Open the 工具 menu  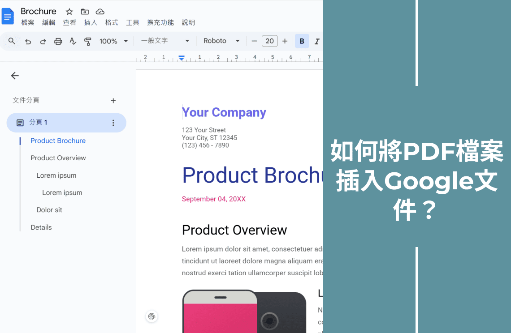(x=132, y=22)
